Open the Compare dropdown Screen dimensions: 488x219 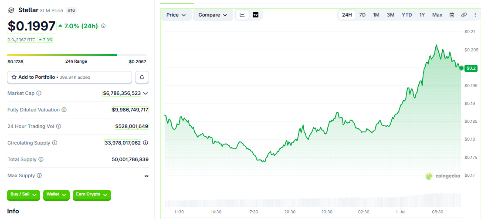[213, 15]
